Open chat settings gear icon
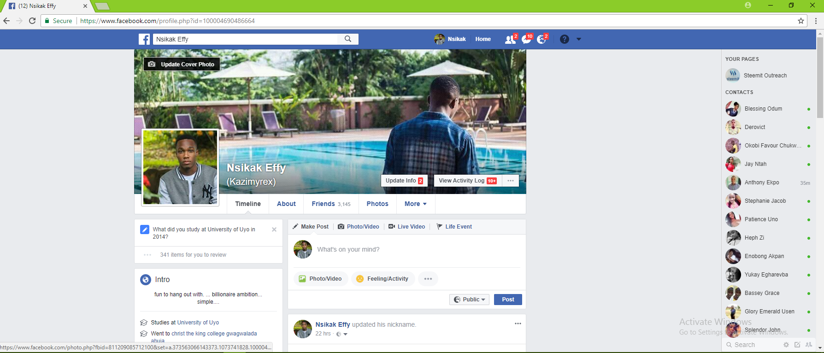This screenshot has height=353, width=824. (786, 345)
